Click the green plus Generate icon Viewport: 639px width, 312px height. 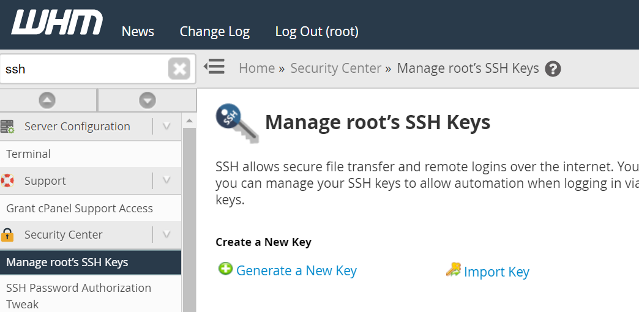[225, 269]
